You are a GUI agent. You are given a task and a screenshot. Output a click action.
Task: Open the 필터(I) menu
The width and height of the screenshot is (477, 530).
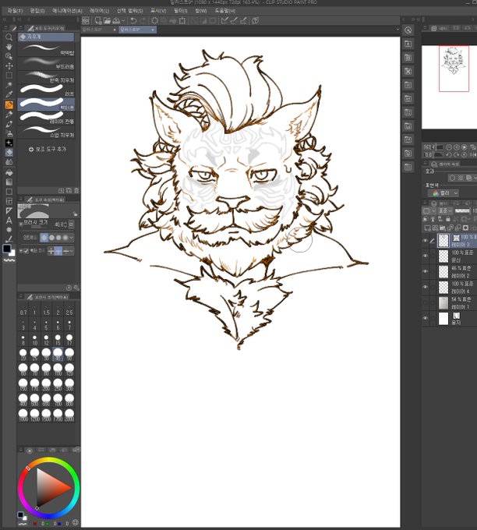181,11
